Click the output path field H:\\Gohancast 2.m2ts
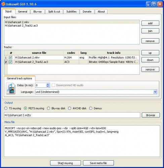The image size is (164, 168). pyautogui.click(x=72, y=115)
